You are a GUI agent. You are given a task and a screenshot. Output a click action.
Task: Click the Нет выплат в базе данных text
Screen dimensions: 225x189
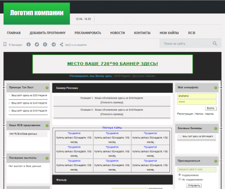25,166
